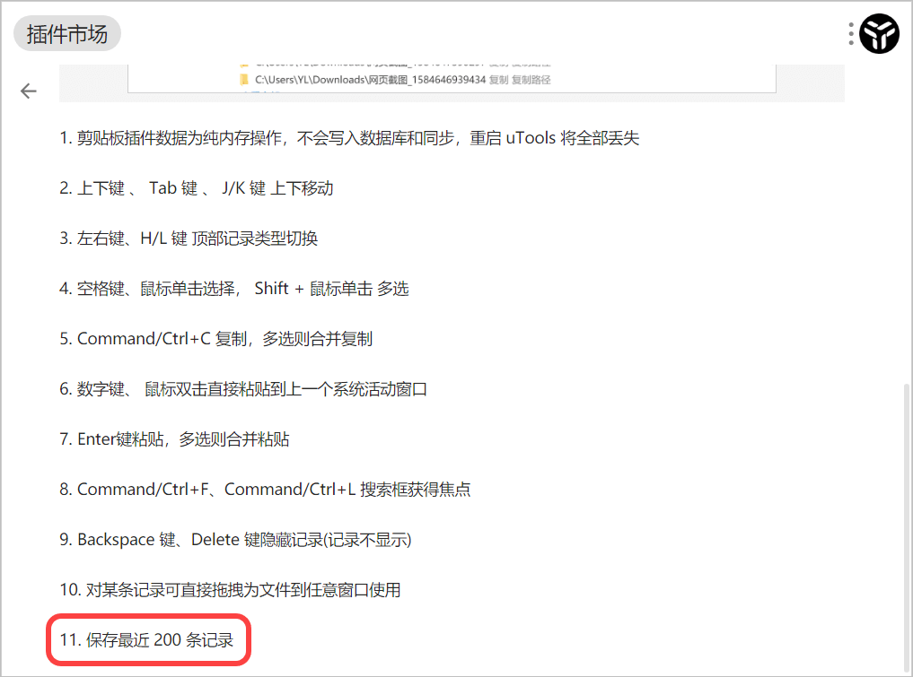Click item 7 Enter键粘贴 line
Viewport: 913px width, 677px height.
[x=175, y=438]
